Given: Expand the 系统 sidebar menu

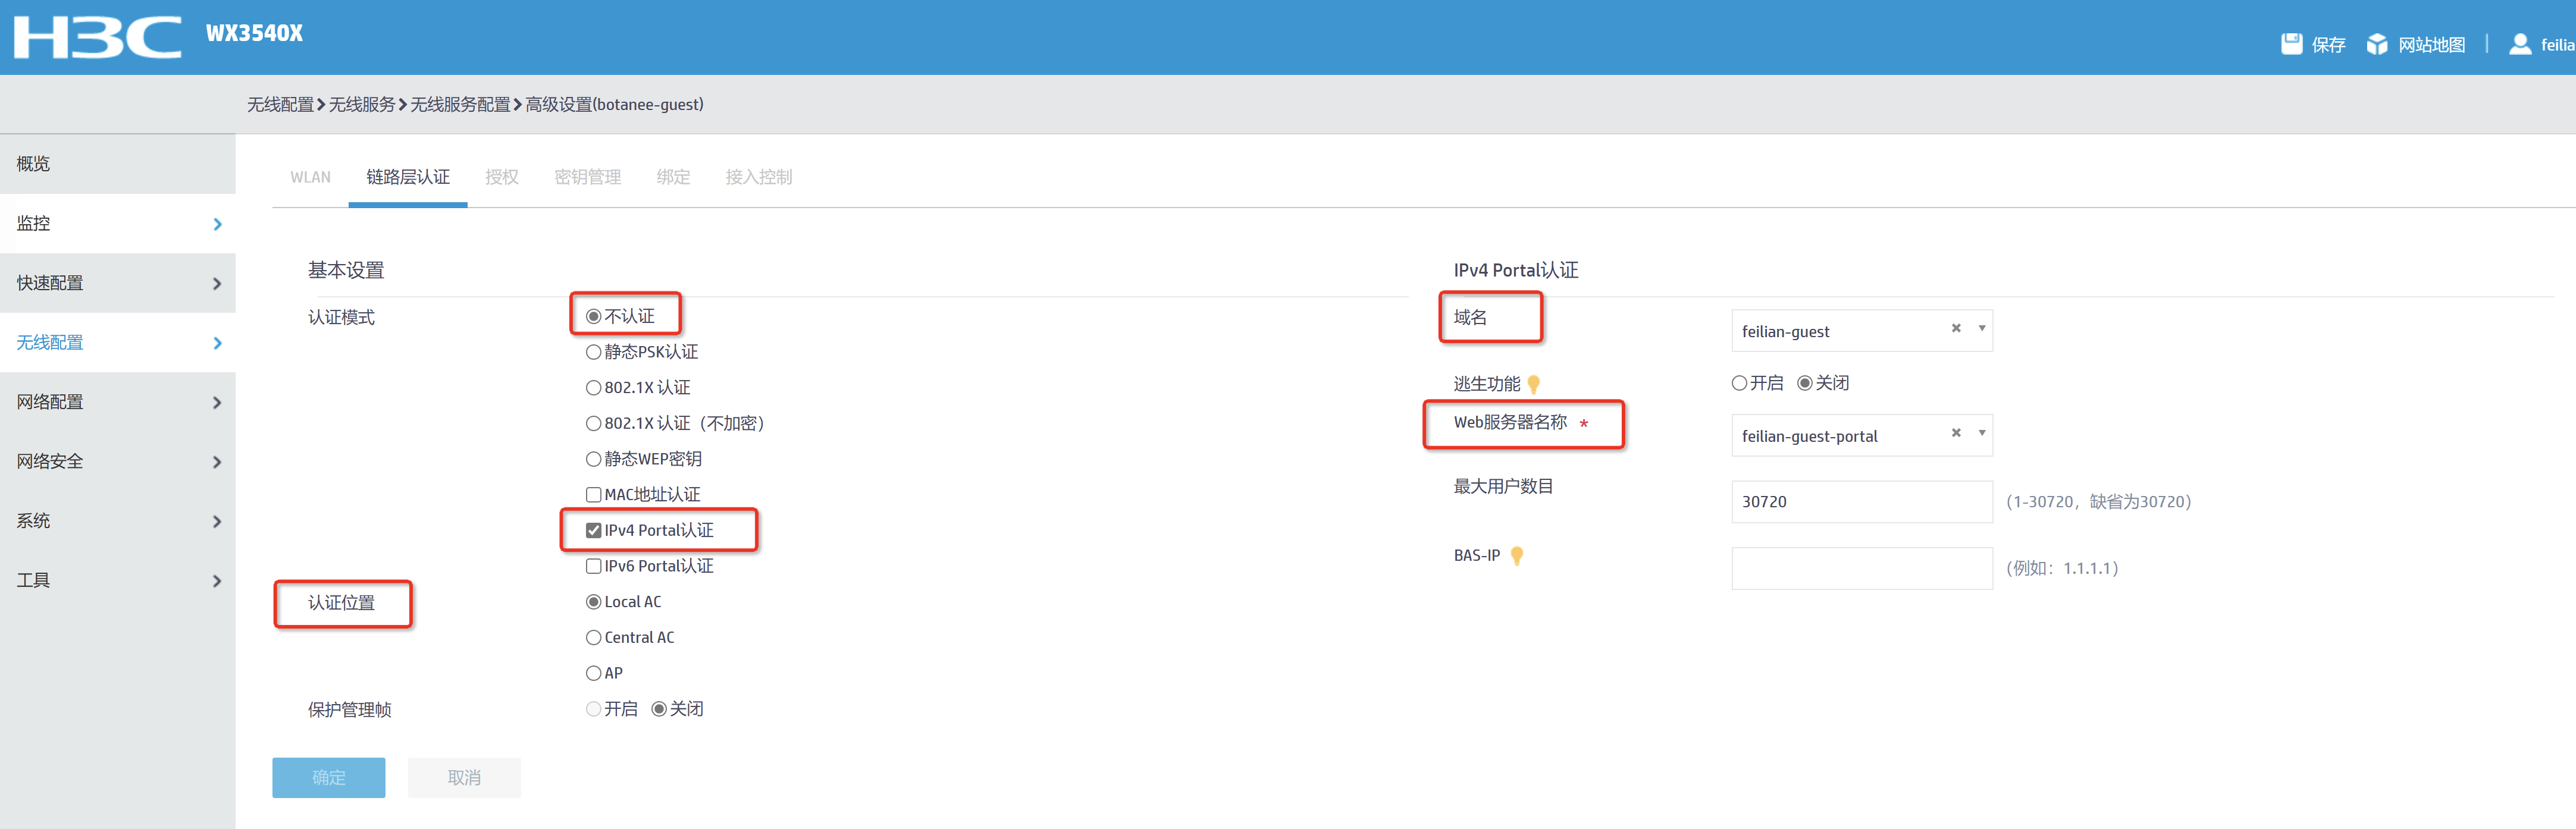Looking at the screenshot, I should pos(117,521).
